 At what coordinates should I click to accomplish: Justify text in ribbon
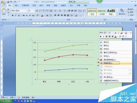65,15
